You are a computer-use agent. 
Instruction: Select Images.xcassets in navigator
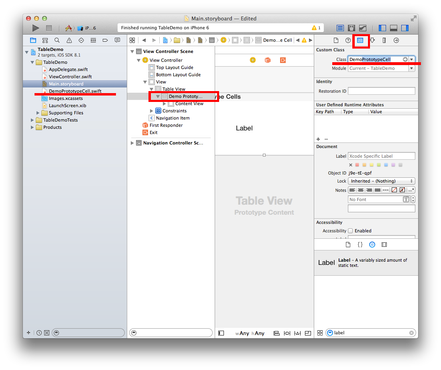tap(65, 98)
